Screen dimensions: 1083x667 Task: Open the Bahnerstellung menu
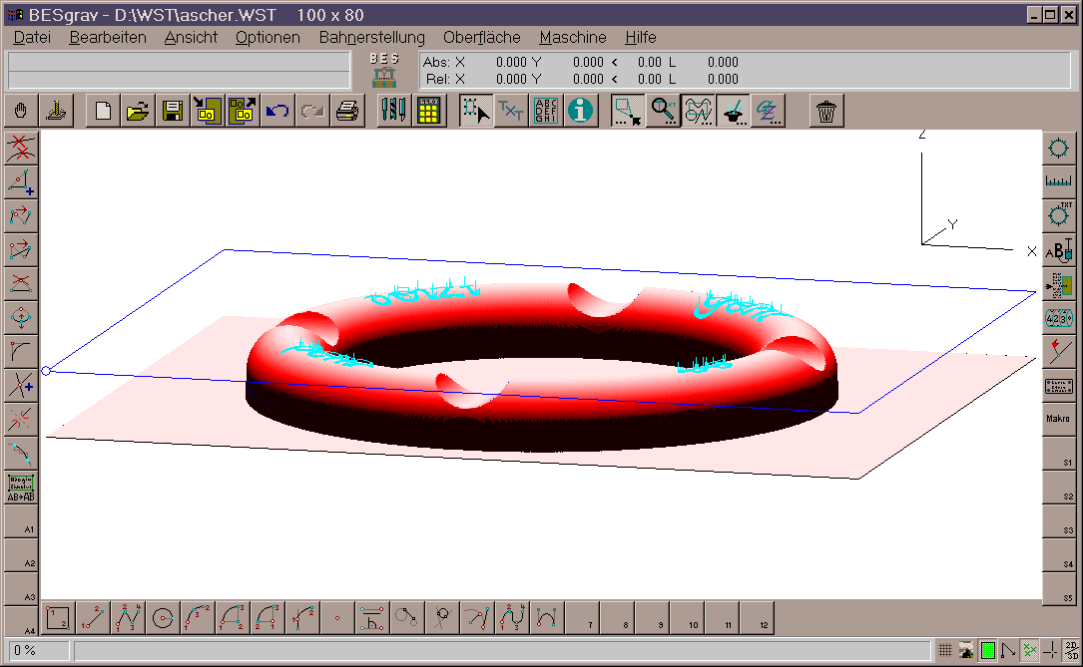(x=371, y=37)
